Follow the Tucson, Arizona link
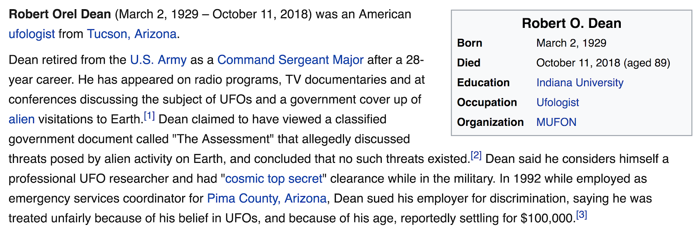Viewport: 699px width, 233px height. (131, 34)
